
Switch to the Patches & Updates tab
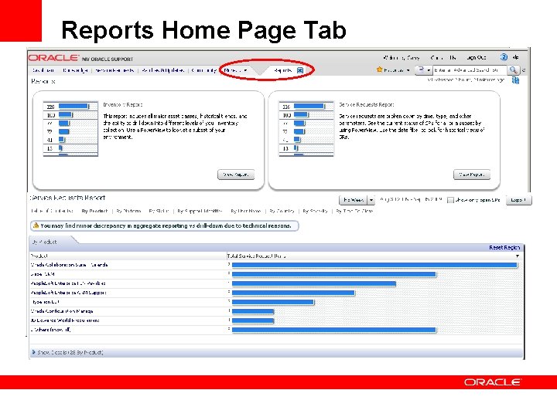[162, 70]
